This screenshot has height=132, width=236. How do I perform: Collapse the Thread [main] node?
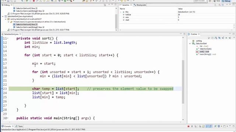tap(8, 22)
